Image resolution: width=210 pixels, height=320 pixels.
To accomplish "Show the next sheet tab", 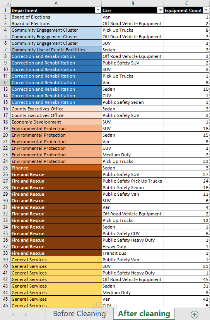I will (x=26, y=314).
